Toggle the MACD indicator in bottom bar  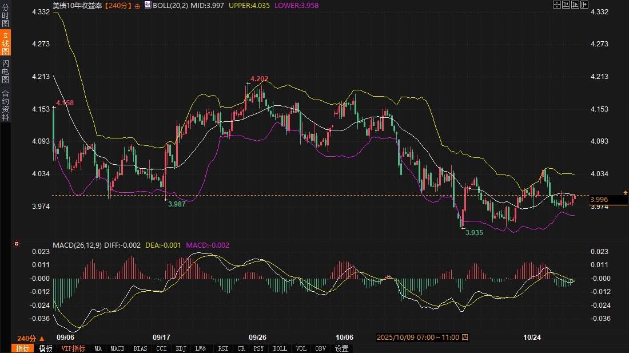tap(117, 348)
